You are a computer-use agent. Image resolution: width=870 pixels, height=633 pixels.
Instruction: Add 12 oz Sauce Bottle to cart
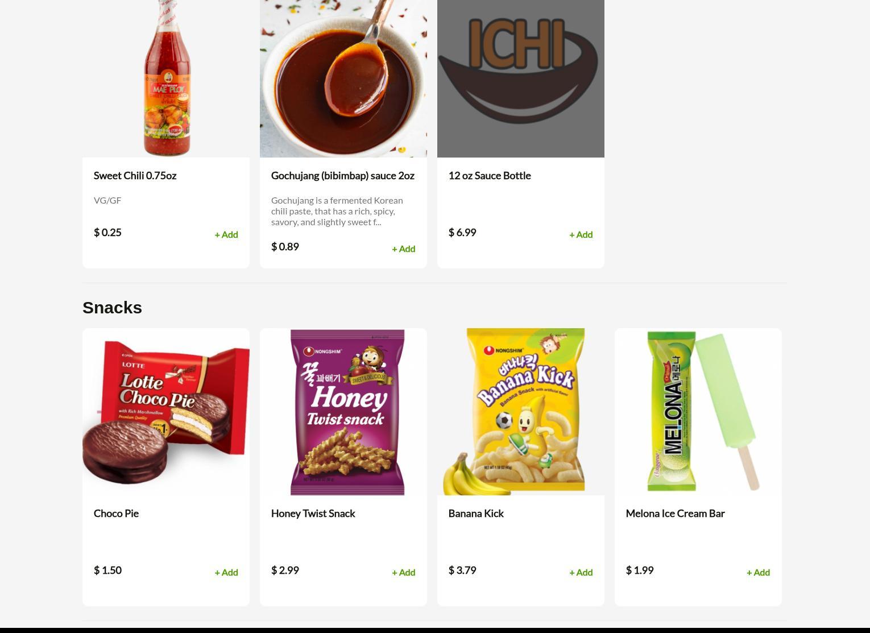coord(581,234)
